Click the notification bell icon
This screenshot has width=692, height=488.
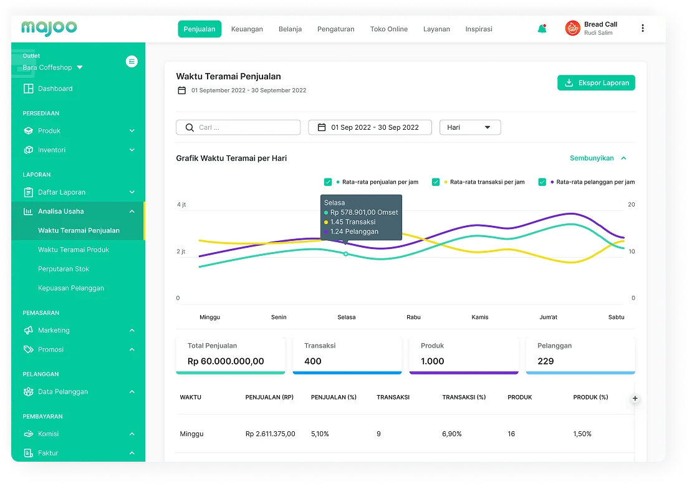point(542,29)
